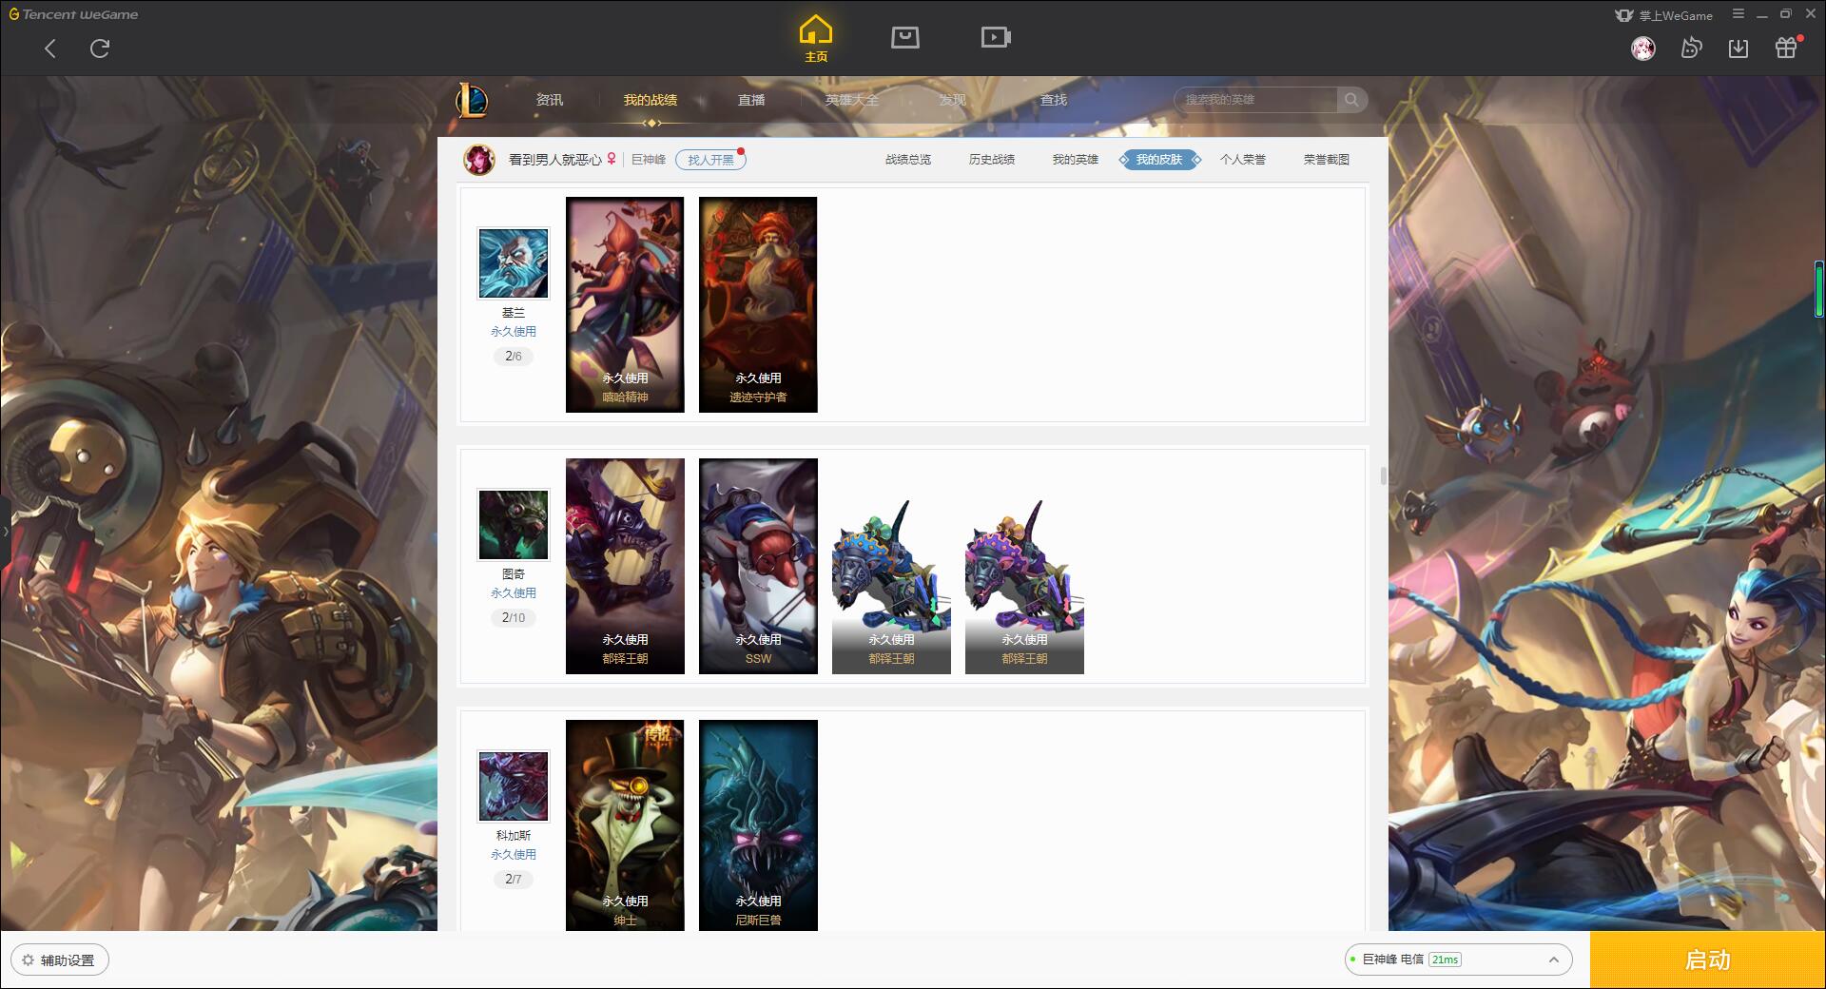Switch to the 资讯 tab
Image resolution: width=1826 pixels, height=989 pixels.
coord(550,100)
